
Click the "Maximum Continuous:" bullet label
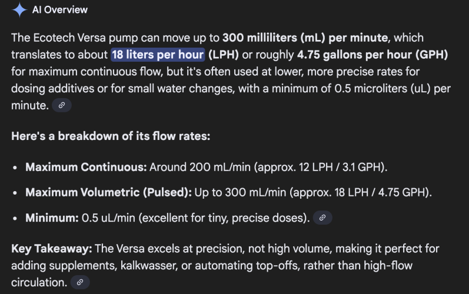pos(86,167)
